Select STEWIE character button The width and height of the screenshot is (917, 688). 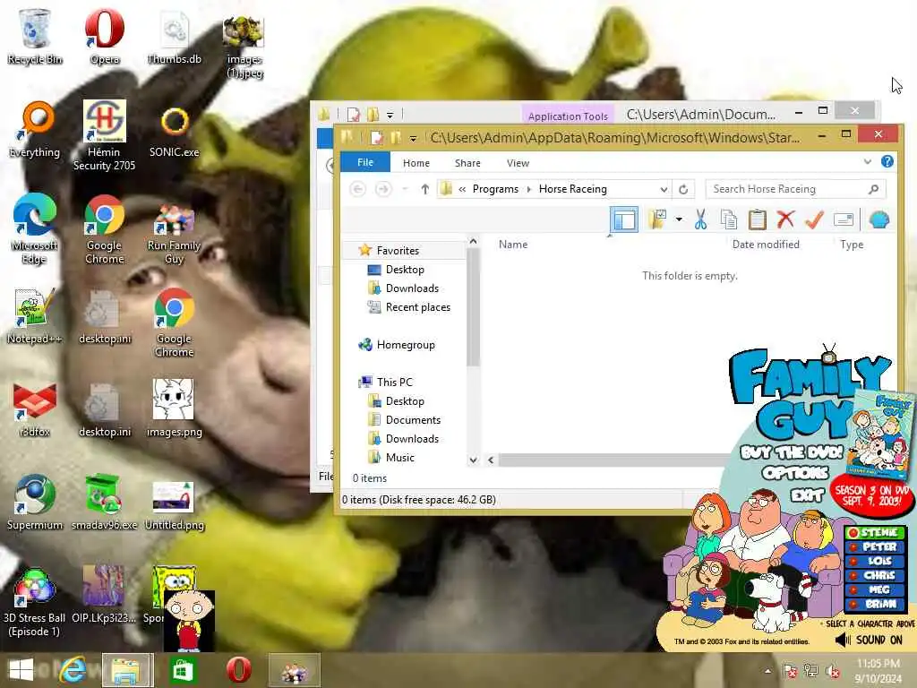(x=875, y=532)
